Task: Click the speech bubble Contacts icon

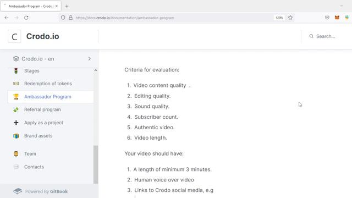Action: click(x=16, y=167)
